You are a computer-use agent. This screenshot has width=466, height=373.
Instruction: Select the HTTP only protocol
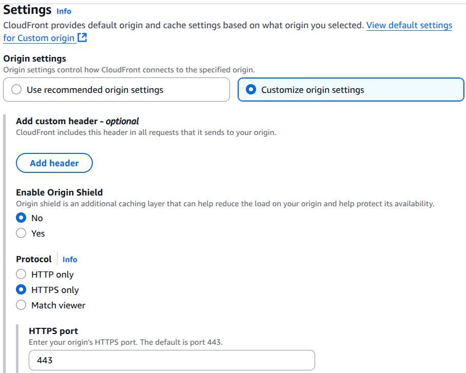pos(21,274)
